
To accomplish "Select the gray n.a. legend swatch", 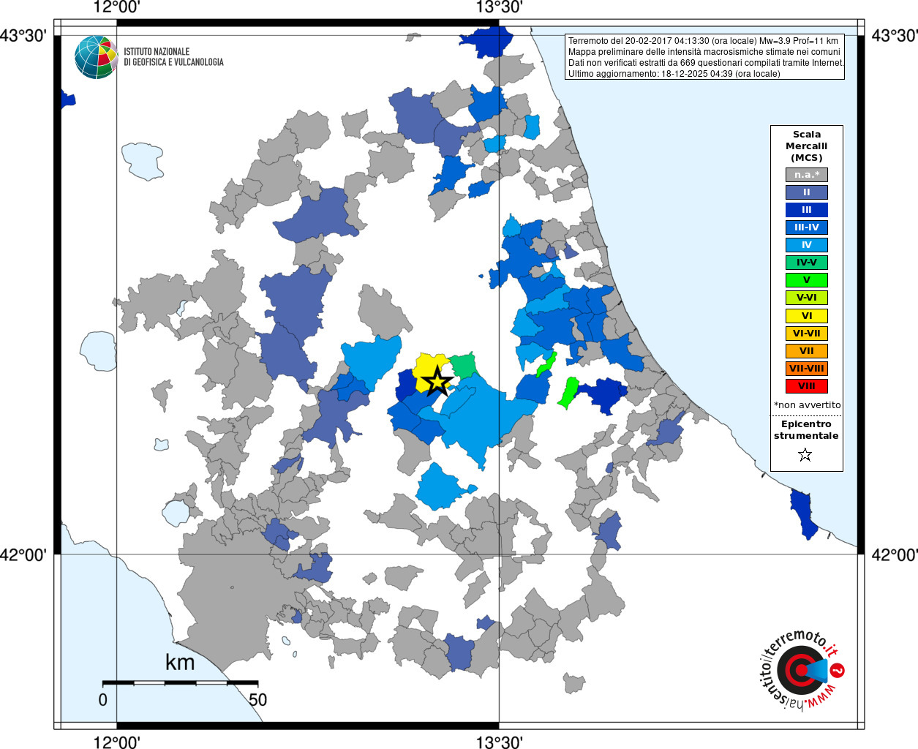I will tap(807, 175).
